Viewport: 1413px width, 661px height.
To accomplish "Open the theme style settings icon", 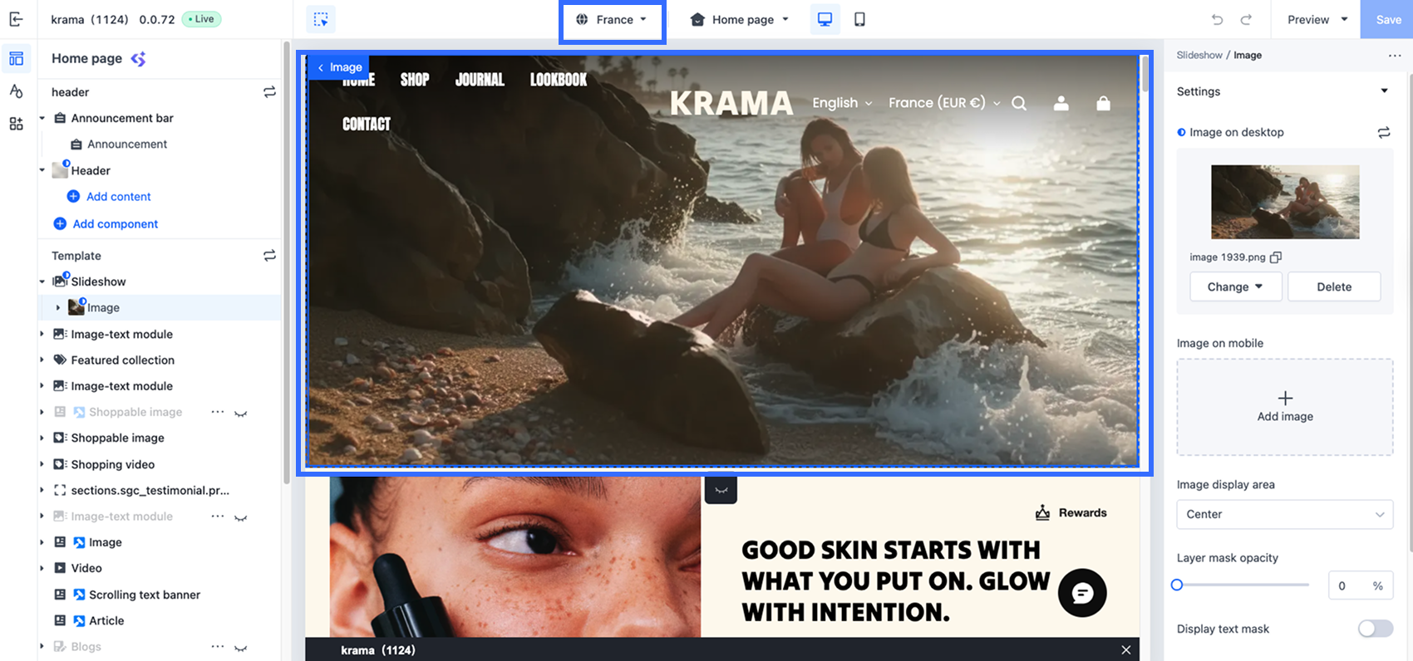I will tap(16, 91).
